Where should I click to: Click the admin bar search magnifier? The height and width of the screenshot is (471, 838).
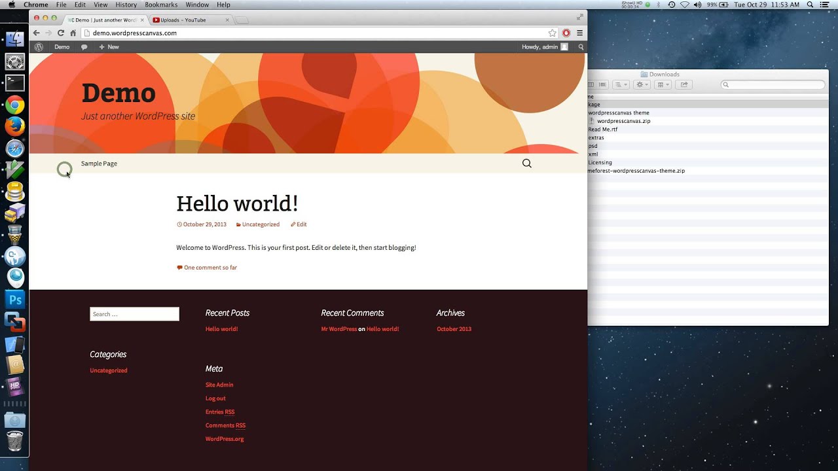coord(581,47)
